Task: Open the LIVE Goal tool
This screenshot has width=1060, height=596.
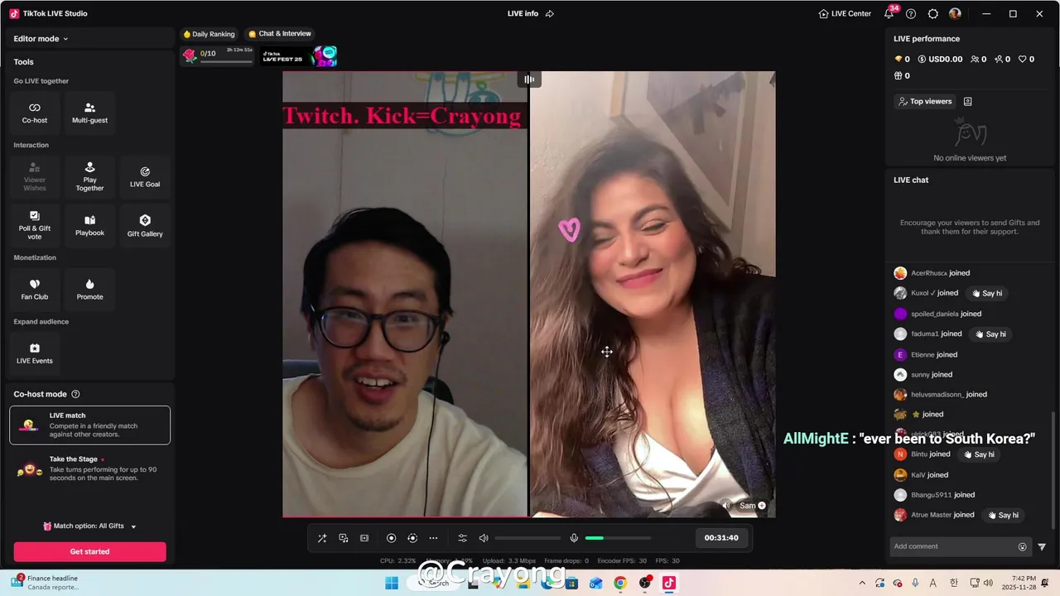Action: (x=145, y=177)
